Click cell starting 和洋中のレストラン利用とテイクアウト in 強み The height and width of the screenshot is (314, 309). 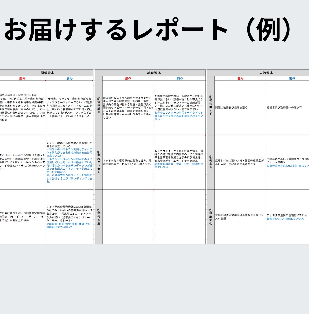[128, 108]
